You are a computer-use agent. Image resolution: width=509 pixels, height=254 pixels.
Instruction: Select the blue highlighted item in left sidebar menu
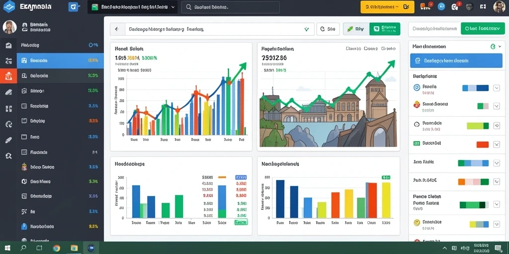tap(60, 61)
